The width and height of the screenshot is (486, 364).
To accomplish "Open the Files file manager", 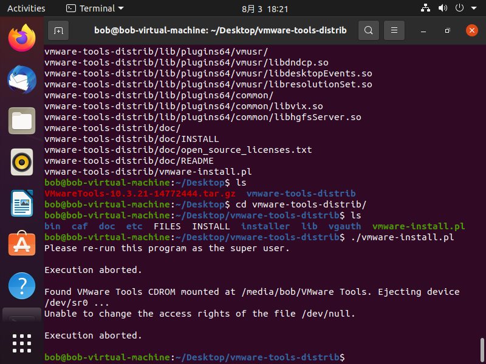I will pyautogui.click(x=21, y=121).
